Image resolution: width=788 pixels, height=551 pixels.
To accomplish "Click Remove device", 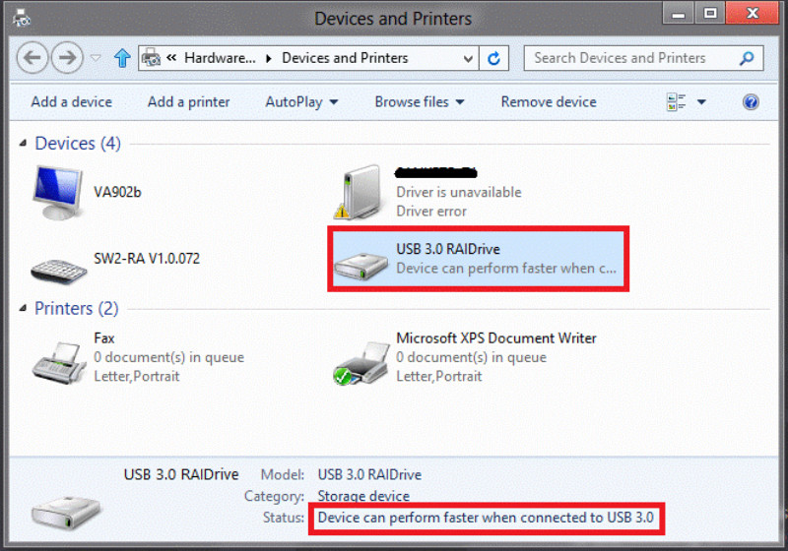I will (549, 102).
